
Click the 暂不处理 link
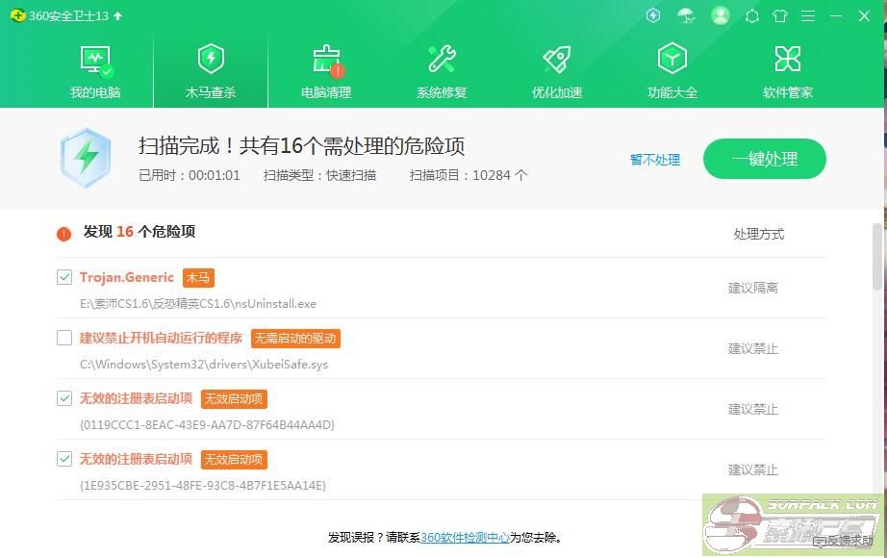pyautogui.click(x=655, y=160)
